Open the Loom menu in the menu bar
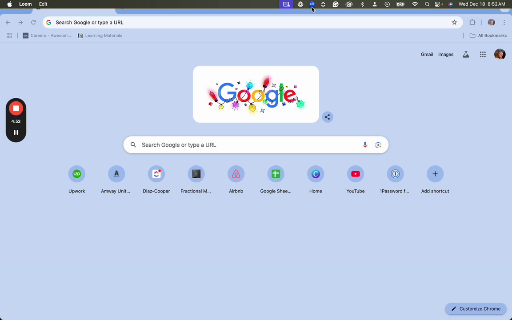The height and width of the screenshot is (320, 512). [25, 4]
